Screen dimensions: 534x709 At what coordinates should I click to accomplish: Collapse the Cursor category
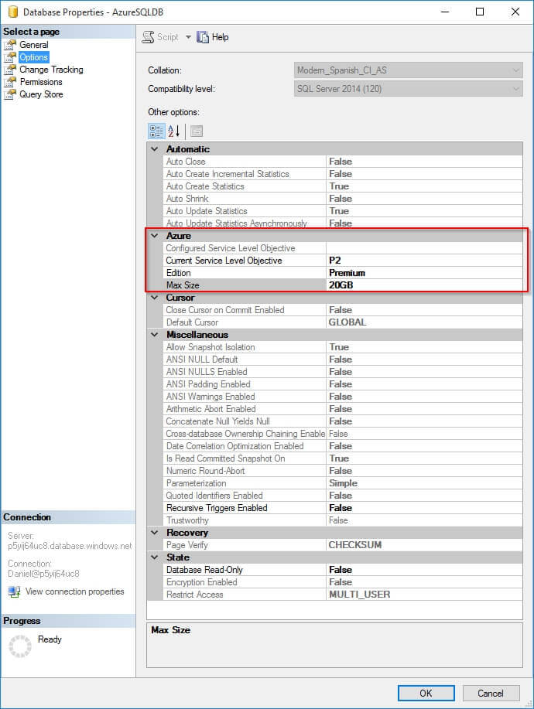click(x=155, y=298)
